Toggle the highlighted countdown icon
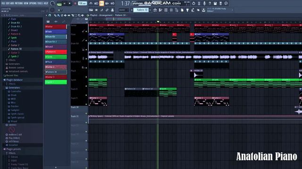 pyautogui.click(x=101, y=3)
